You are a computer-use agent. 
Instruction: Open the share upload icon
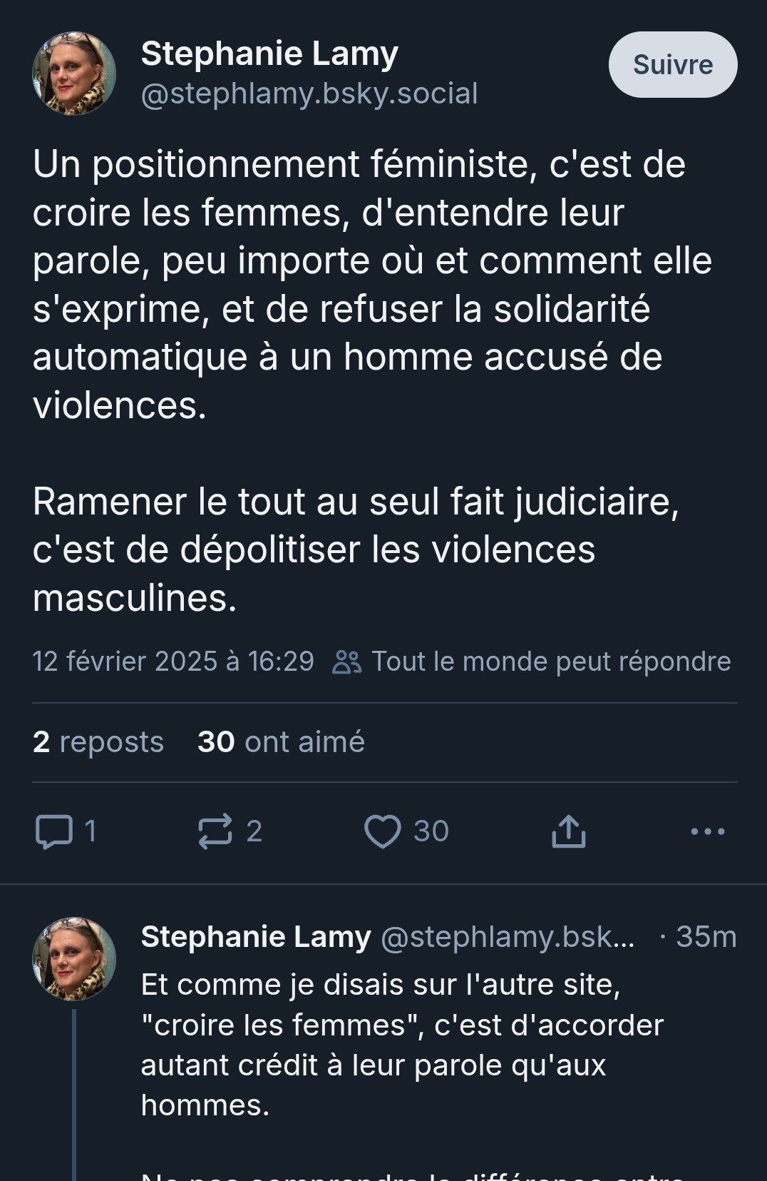pyautogui.click(x=568, y=831)
